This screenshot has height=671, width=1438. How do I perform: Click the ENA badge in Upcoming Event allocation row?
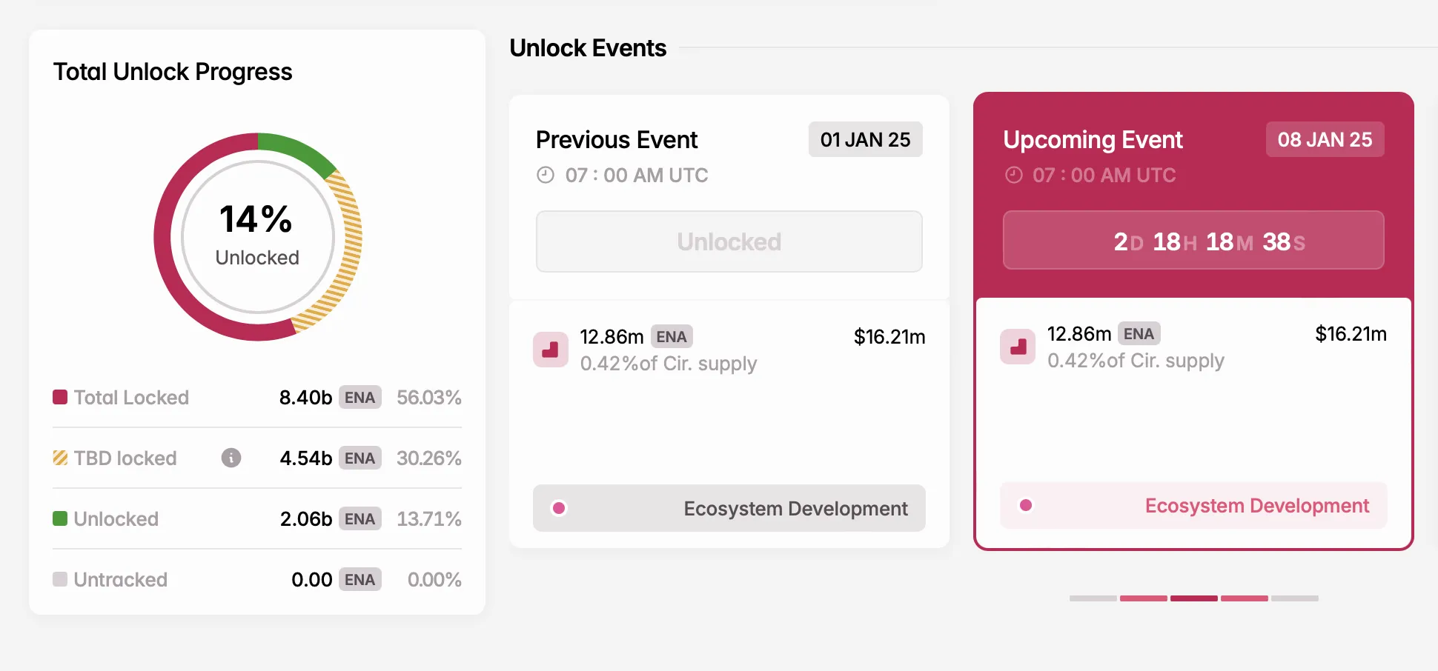(x=1139, y=333)
